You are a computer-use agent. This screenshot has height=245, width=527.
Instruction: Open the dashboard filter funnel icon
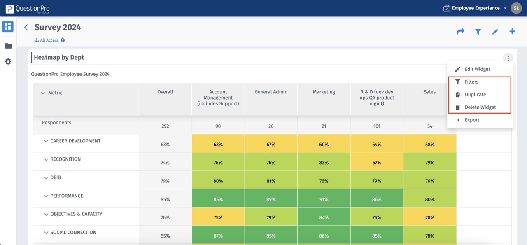point(478,31)
